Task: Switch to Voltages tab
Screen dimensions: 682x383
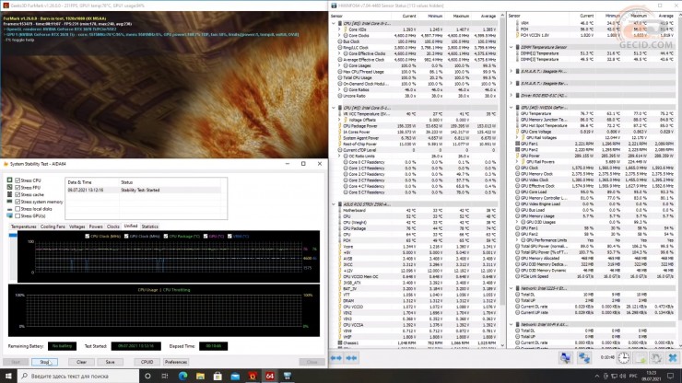Action: point(77,226)
